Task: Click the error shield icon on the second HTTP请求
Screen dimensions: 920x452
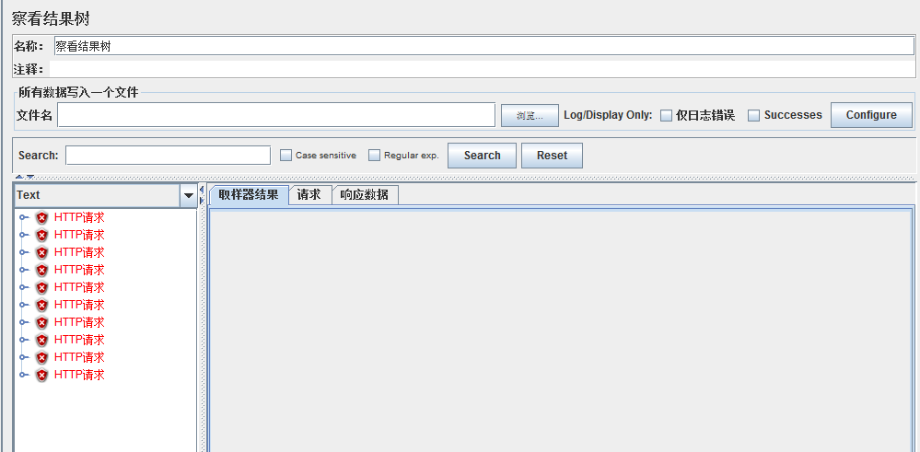Action: coord(41,236)
